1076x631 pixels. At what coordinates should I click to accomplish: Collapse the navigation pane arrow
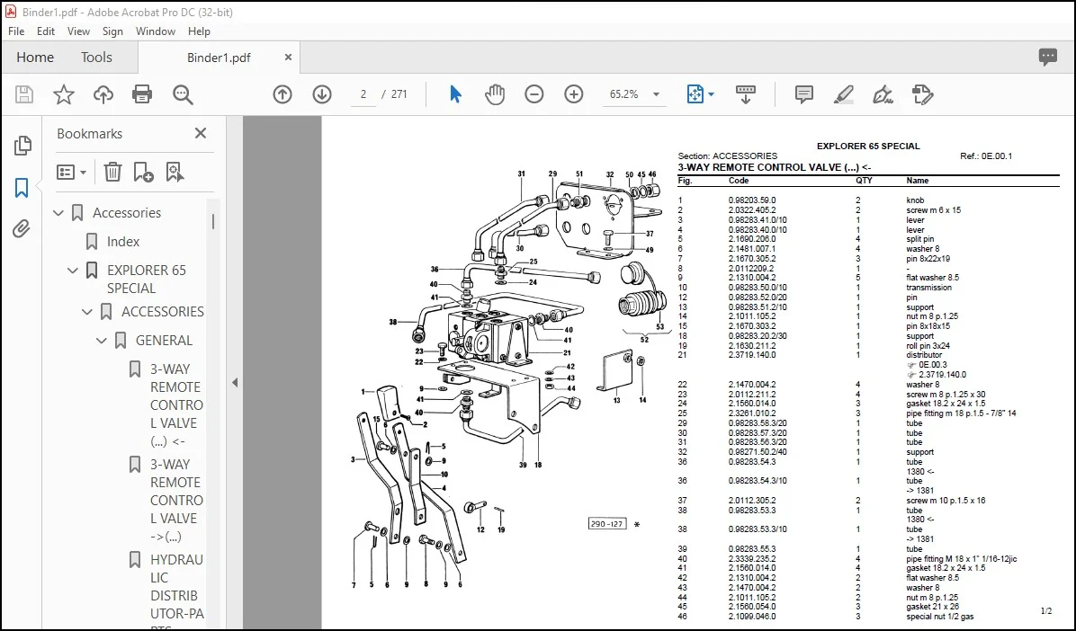(x=235, y=383)
